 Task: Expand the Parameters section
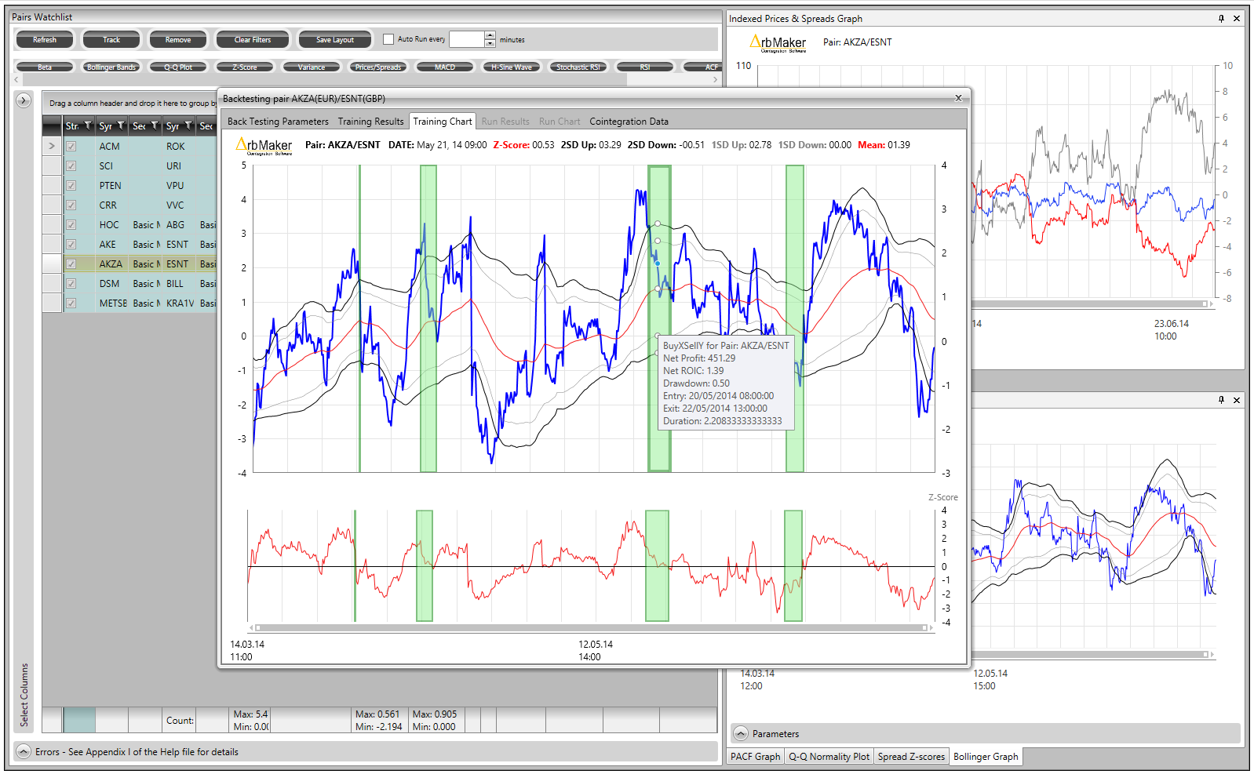tap(741, 733)
